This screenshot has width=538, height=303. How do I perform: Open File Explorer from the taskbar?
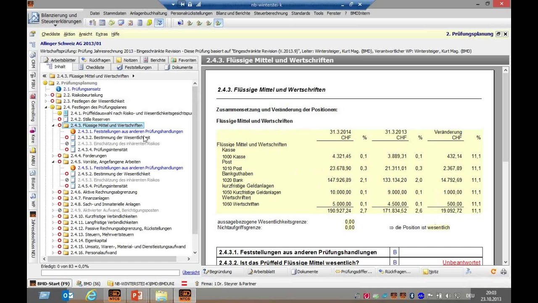point(161,295)
